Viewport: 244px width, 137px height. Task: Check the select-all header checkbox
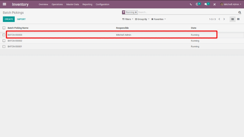4,28
